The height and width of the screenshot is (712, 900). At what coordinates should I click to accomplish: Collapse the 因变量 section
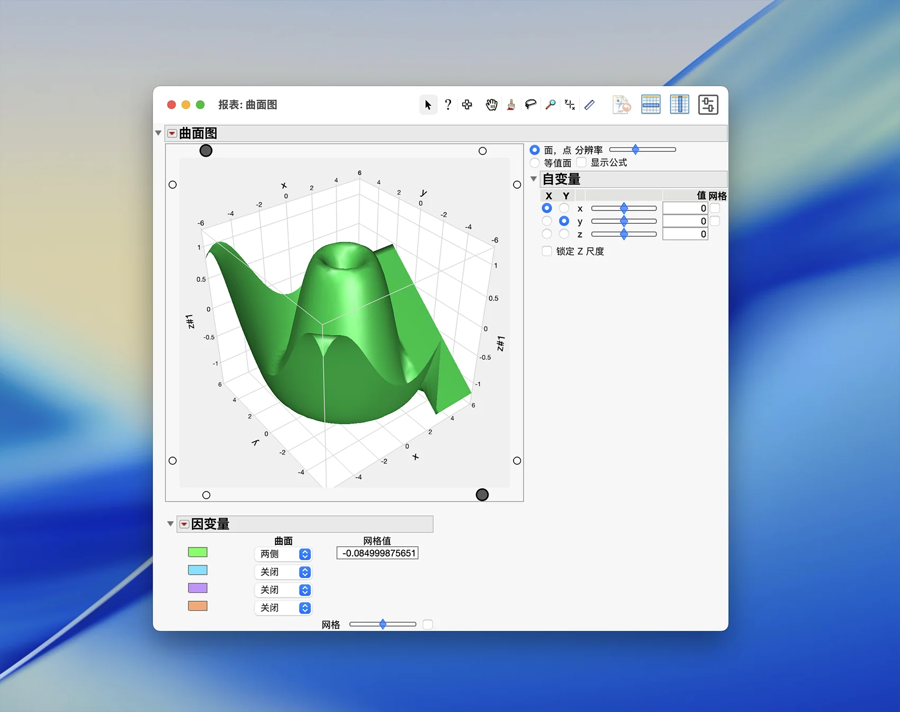tap(170, 524)
